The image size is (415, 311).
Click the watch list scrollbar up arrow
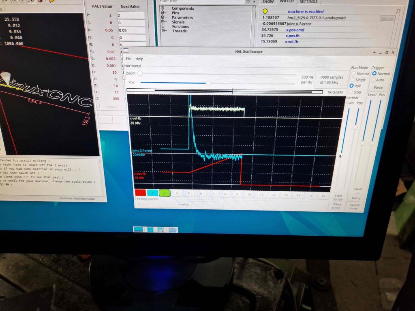[398, 11]
